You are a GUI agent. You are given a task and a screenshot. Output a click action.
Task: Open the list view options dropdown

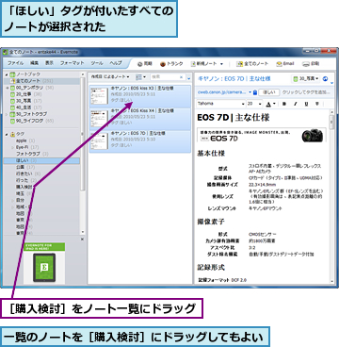(x=141, y=77)
